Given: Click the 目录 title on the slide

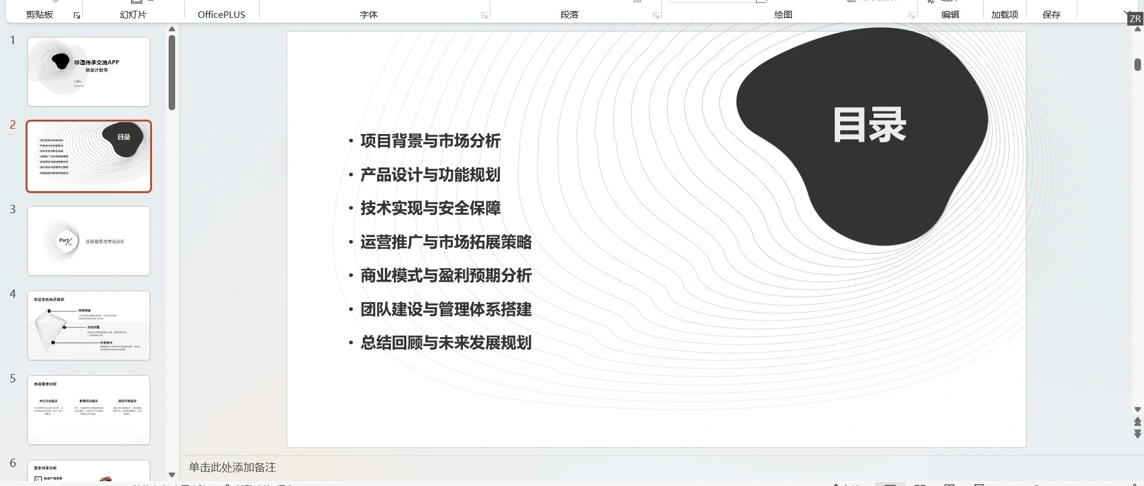Looking at the screenshot, I should (869, 126).
